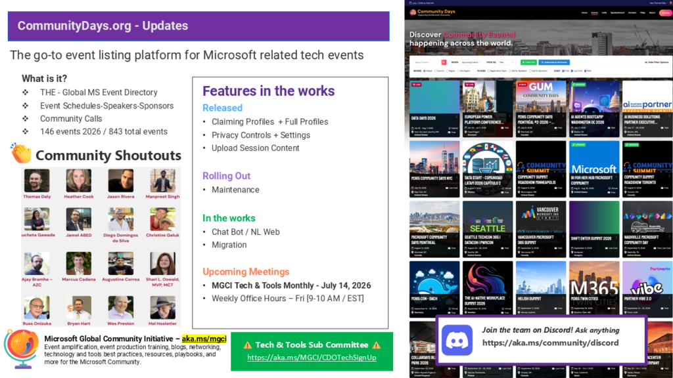Uncheck the Low Cost checkbox
673x378 pixels.
(572, 71)
